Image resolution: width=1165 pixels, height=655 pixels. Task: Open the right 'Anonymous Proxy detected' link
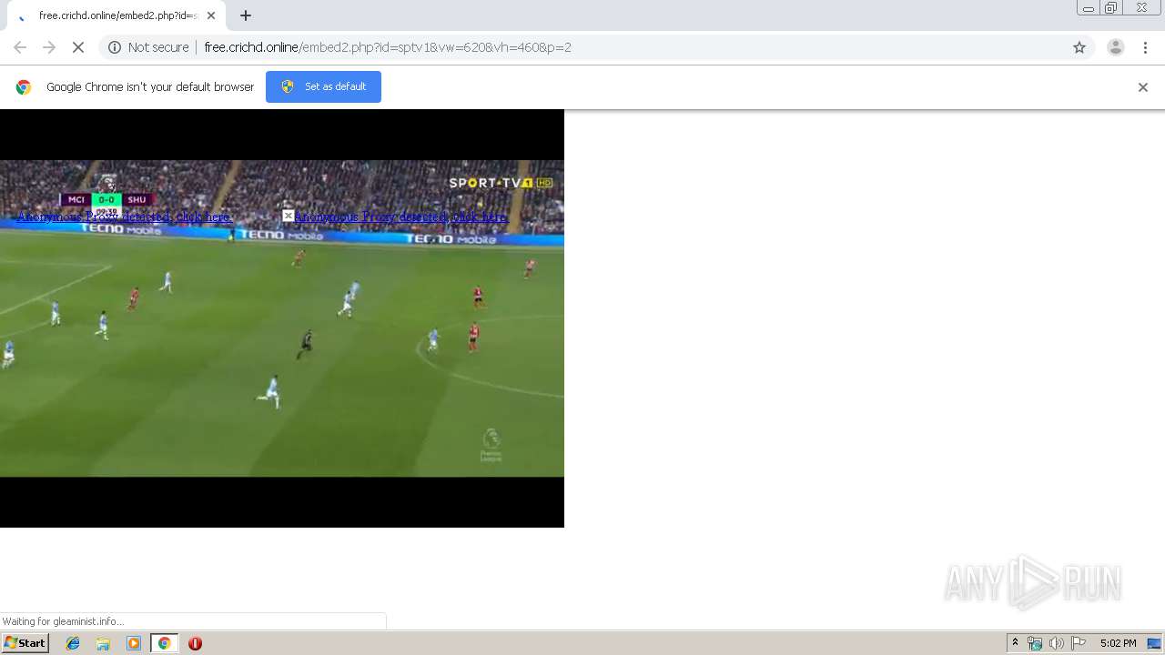[400, 217]
